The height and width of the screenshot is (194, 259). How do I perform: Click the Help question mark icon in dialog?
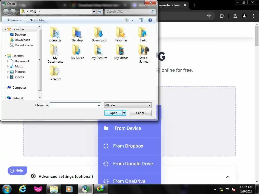click(x=150, y=20)
